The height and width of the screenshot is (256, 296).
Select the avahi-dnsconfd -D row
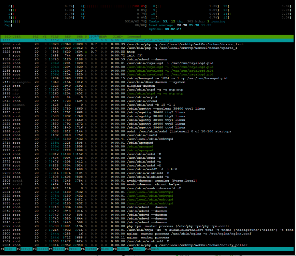(147, 188)
